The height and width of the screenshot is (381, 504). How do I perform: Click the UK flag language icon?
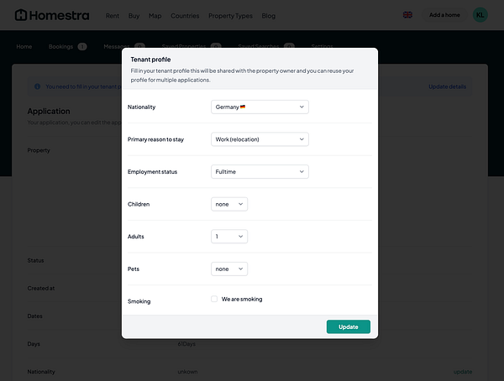pos(407,15)
